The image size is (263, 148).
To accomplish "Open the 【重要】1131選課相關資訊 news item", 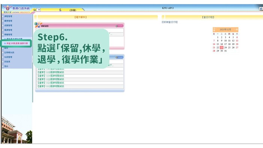I will click(x=50, y=76).
